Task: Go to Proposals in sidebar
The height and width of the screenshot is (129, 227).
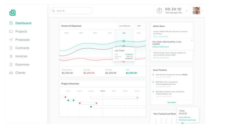Action: tap(23, 40)
